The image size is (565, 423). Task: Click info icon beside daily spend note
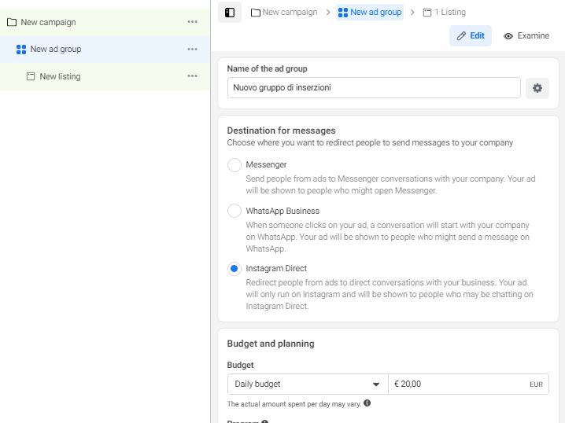[x=367, y=403]
